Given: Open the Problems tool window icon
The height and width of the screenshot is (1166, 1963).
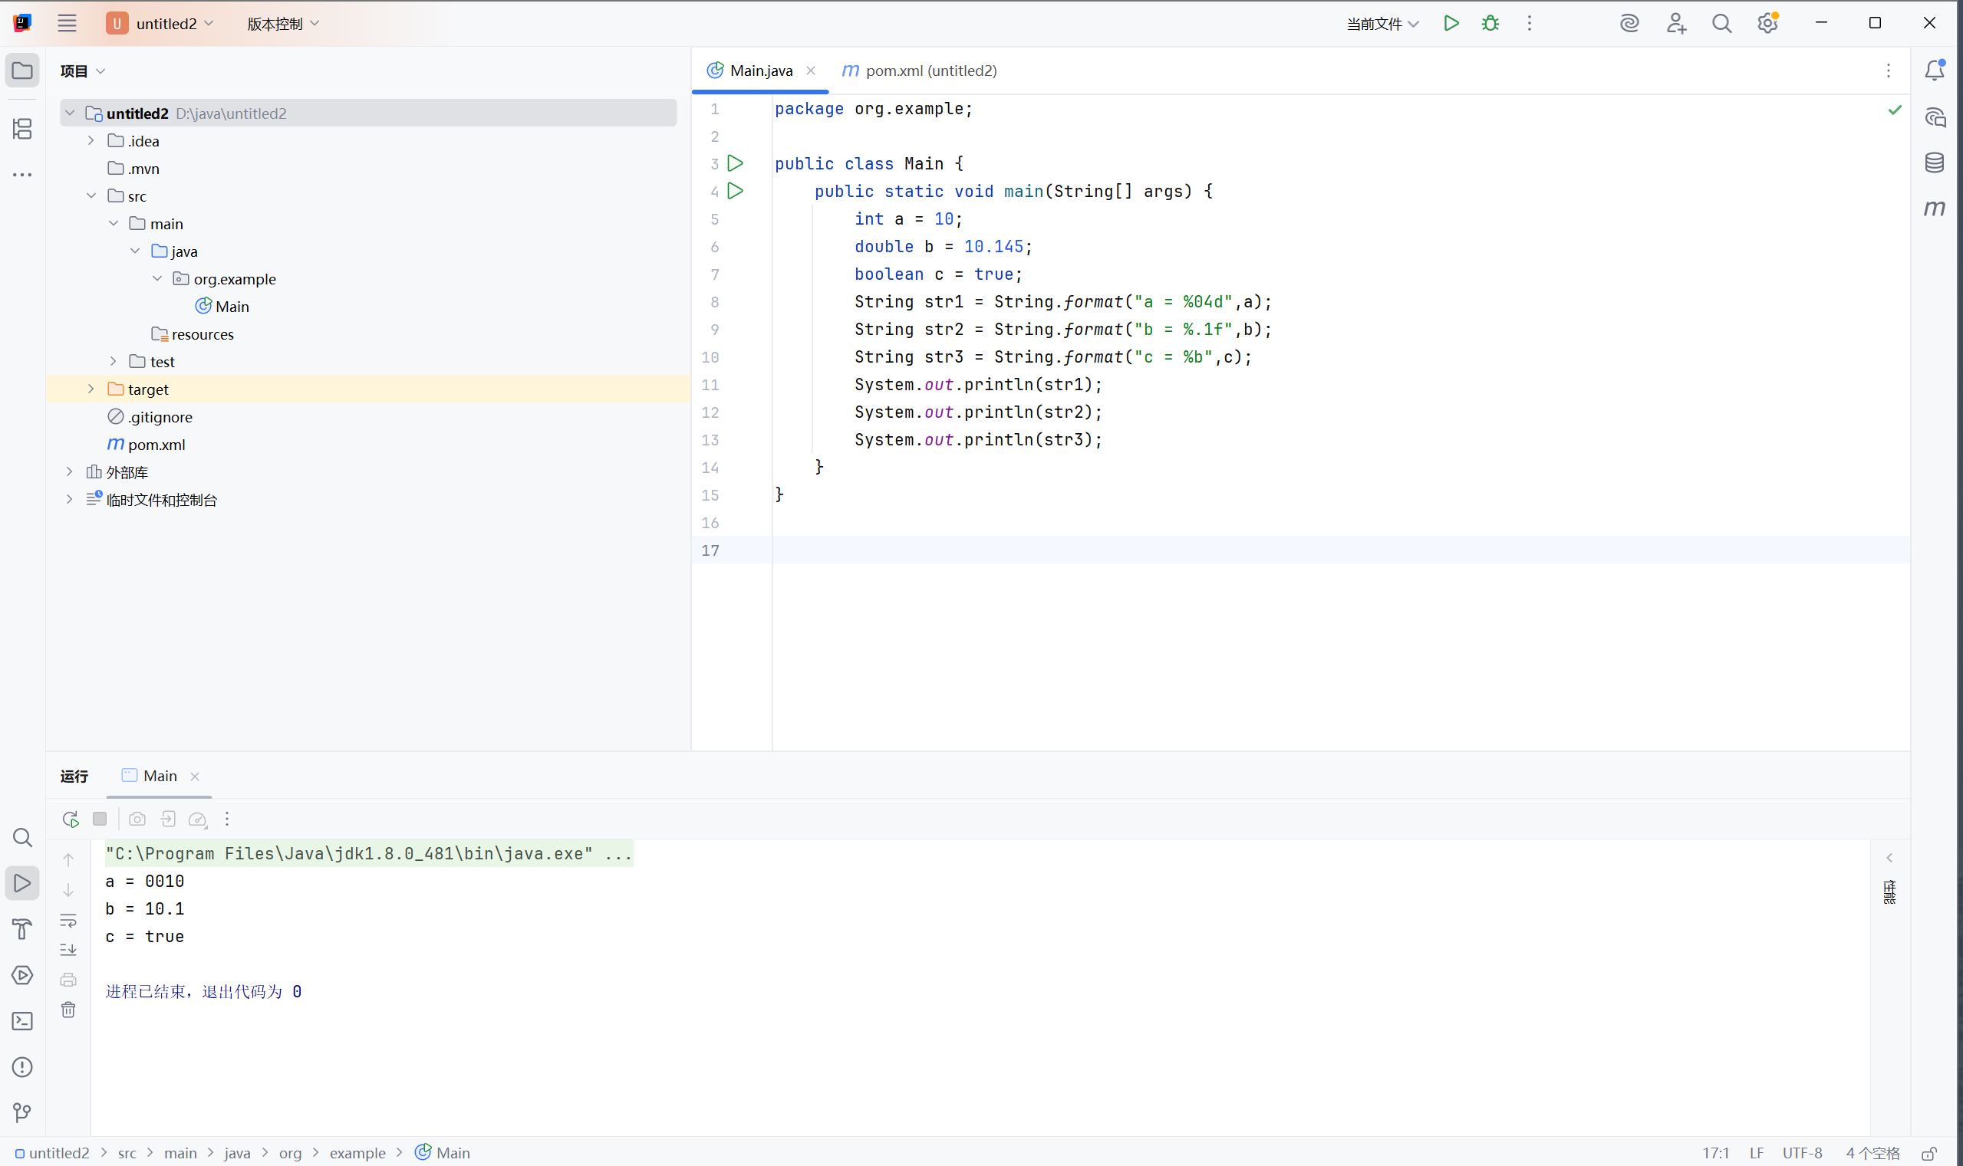Looking at the screenshot, I should tap(22, 1067).
